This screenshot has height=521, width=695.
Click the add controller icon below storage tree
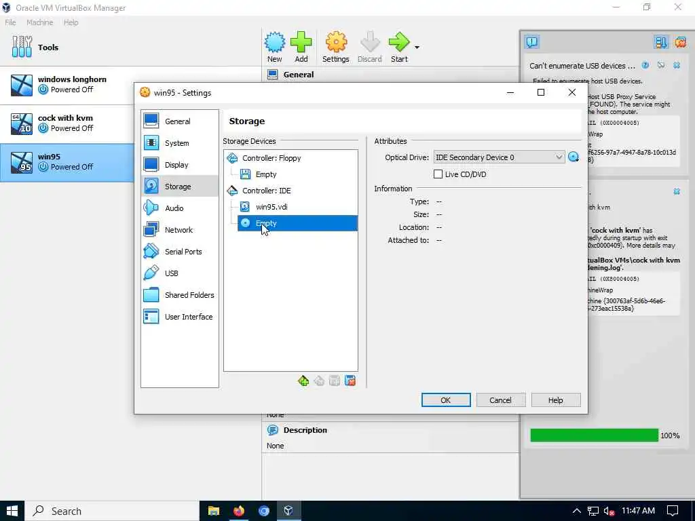tap(303, 381)
